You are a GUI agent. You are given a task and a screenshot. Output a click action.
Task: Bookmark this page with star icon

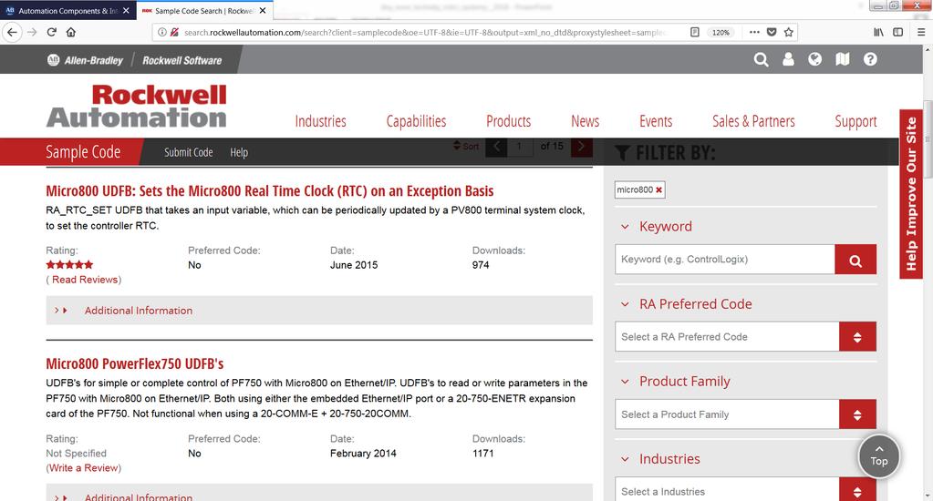tap(788, 32)
